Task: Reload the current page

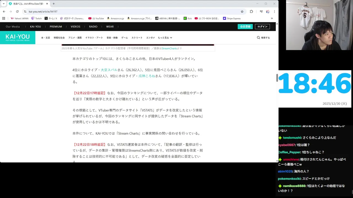Action: pos(17,12)
